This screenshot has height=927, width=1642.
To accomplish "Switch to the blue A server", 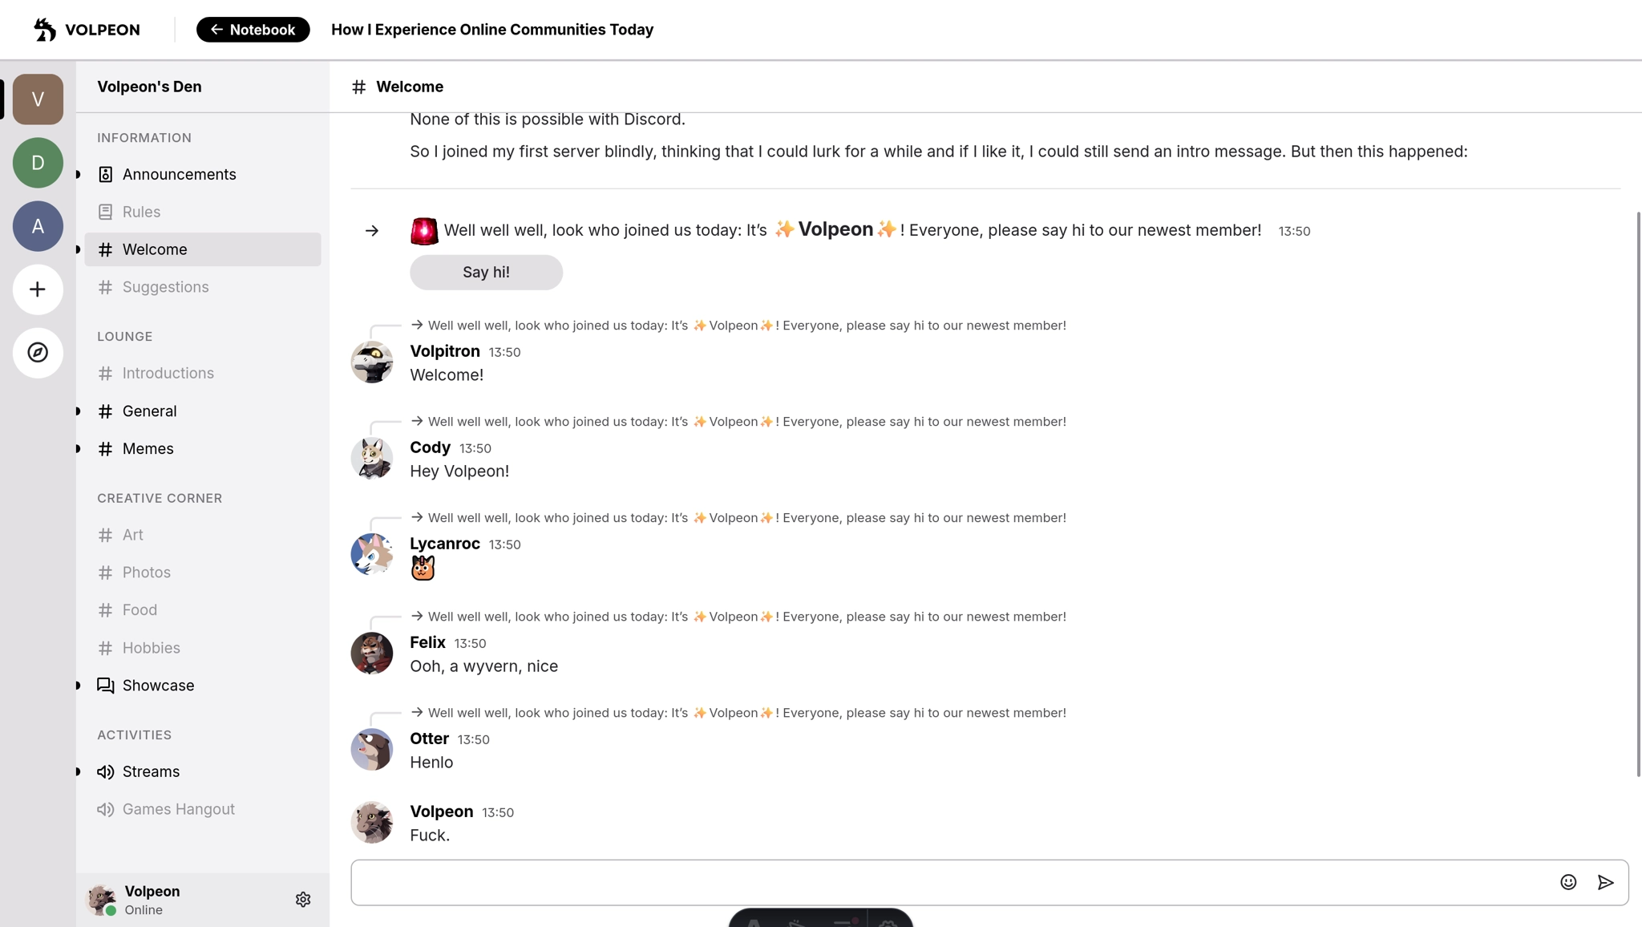I will click(x=38, y=226).
